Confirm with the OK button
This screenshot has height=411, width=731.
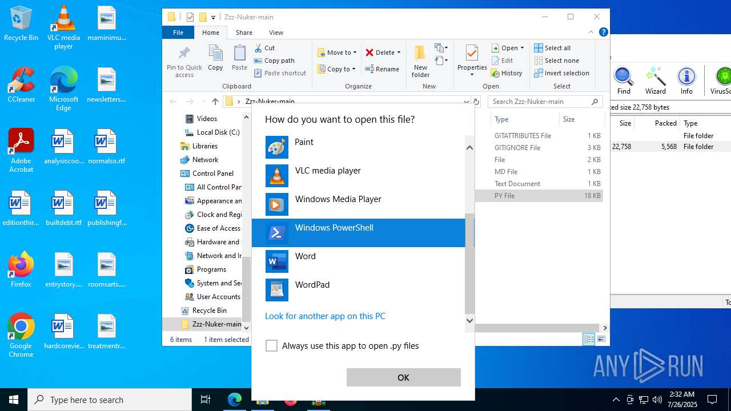(x=403, y=377)
